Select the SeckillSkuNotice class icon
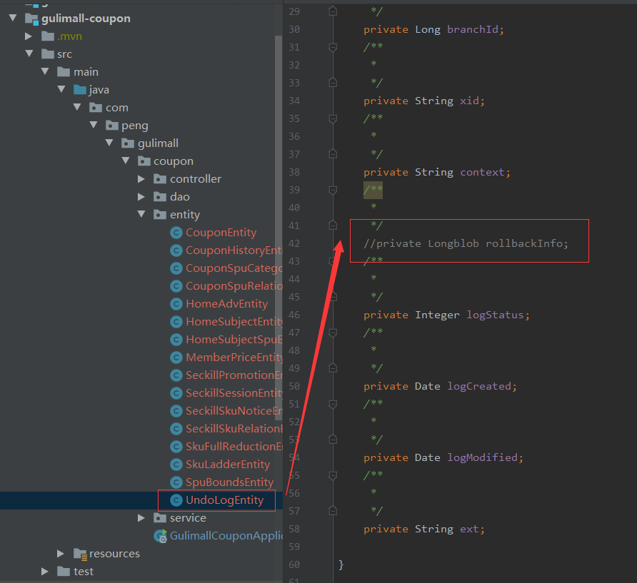 point(176,411)
